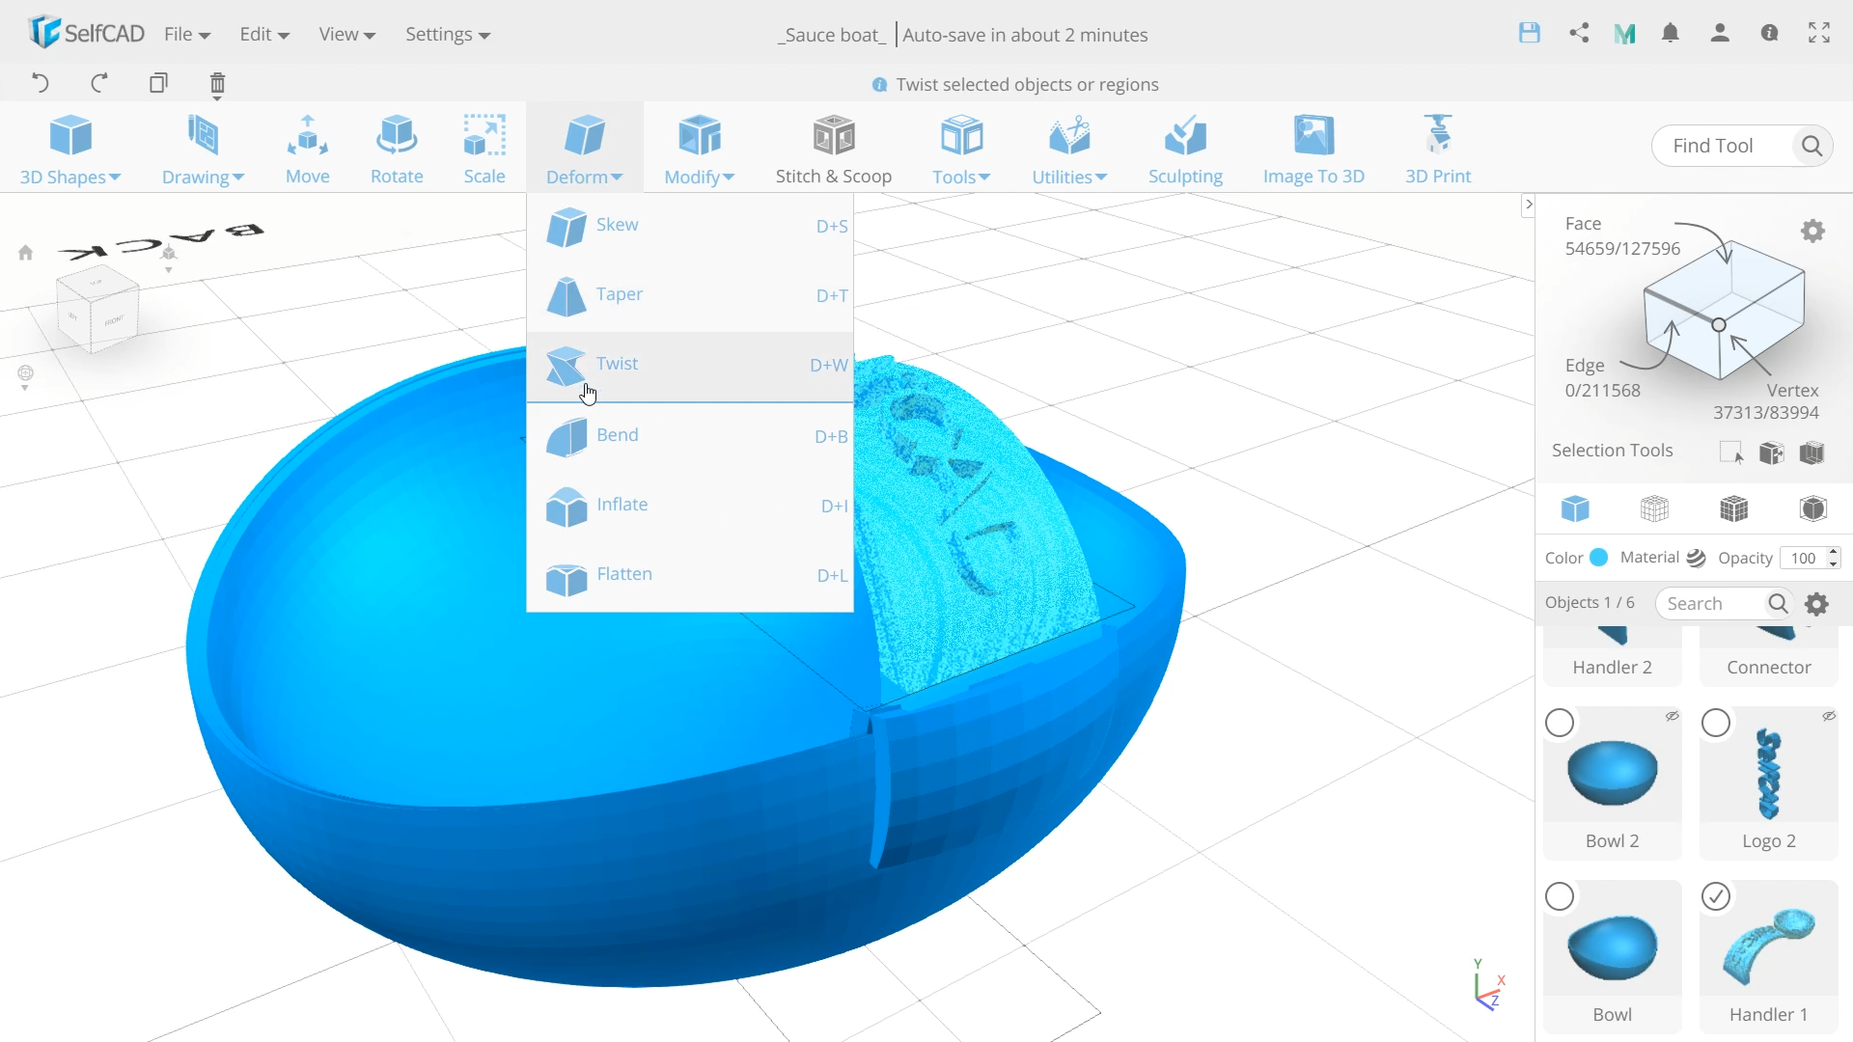Select the Rotate tool
Viewport: 1853px width, 1042px height.
(x=397, y=149)
